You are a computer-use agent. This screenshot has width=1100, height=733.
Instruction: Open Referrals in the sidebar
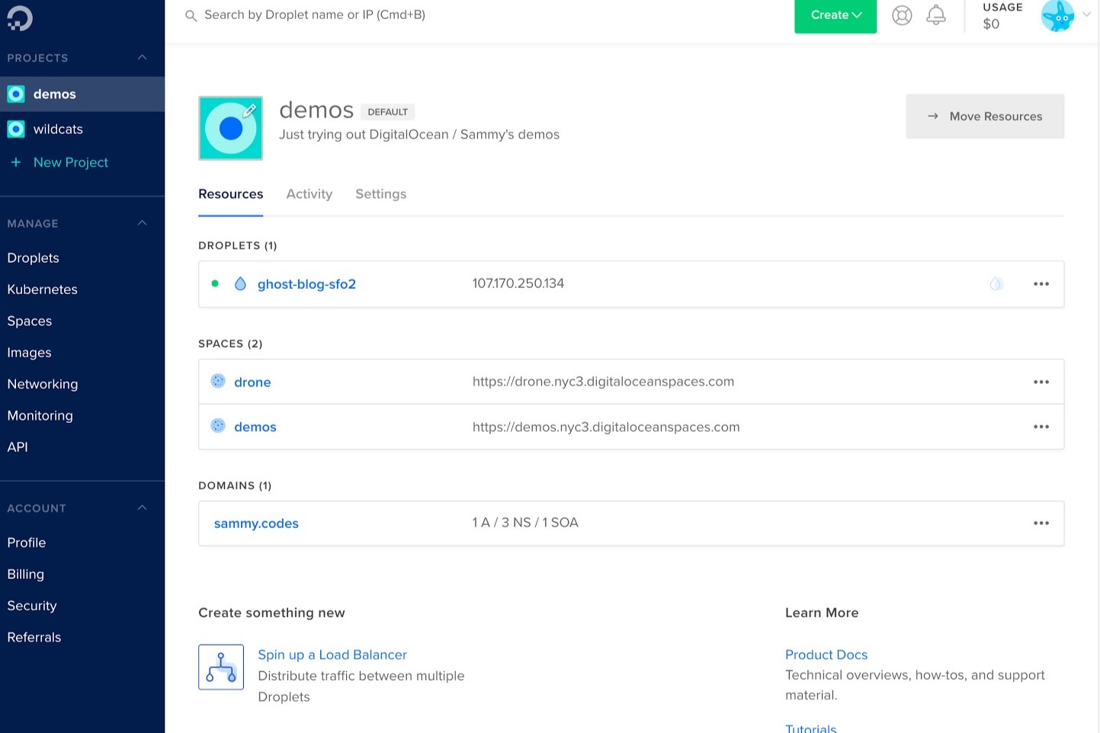(34, 637)
